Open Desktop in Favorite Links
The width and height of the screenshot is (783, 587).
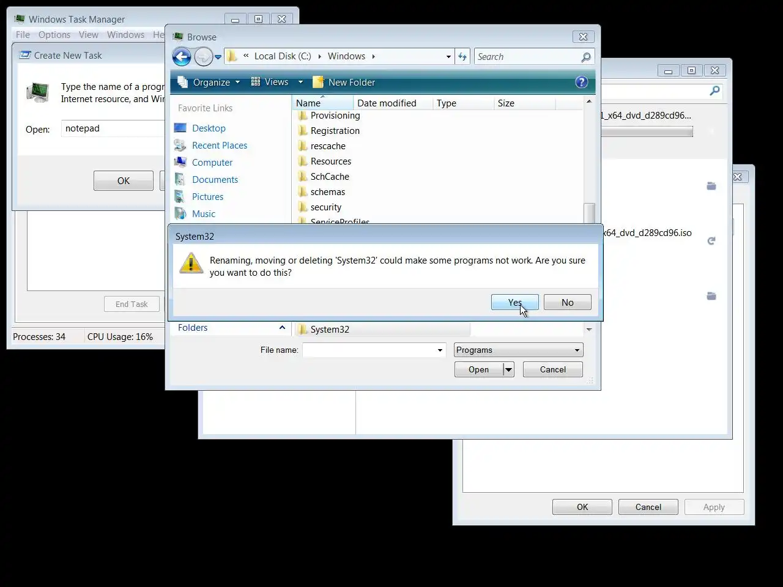click(x=209, y=128)
